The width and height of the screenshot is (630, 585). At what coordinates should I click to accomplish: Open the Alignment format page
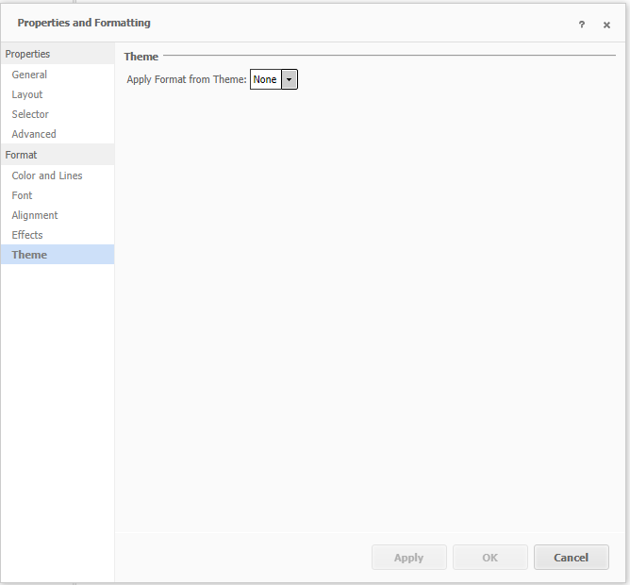coord(58,215)
